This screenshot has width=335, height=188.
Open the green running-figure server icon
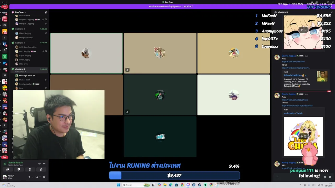coord(4,56)
